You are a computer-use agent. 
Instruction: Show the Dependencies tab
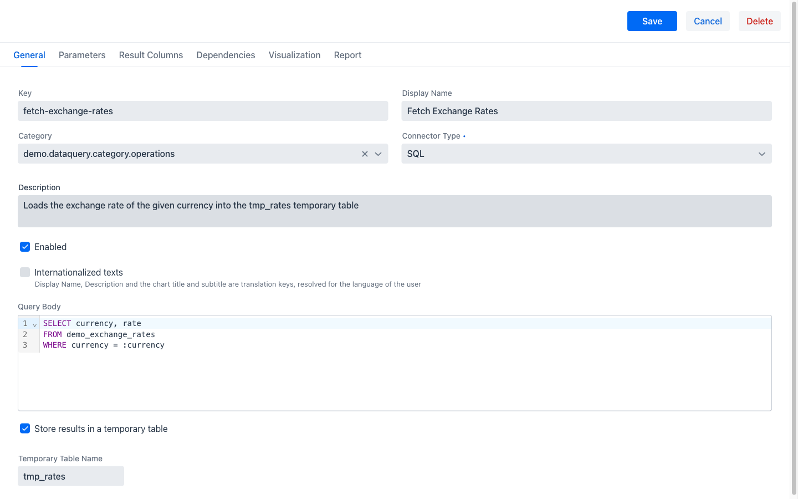pyautogui.click(x=226, y=55)
